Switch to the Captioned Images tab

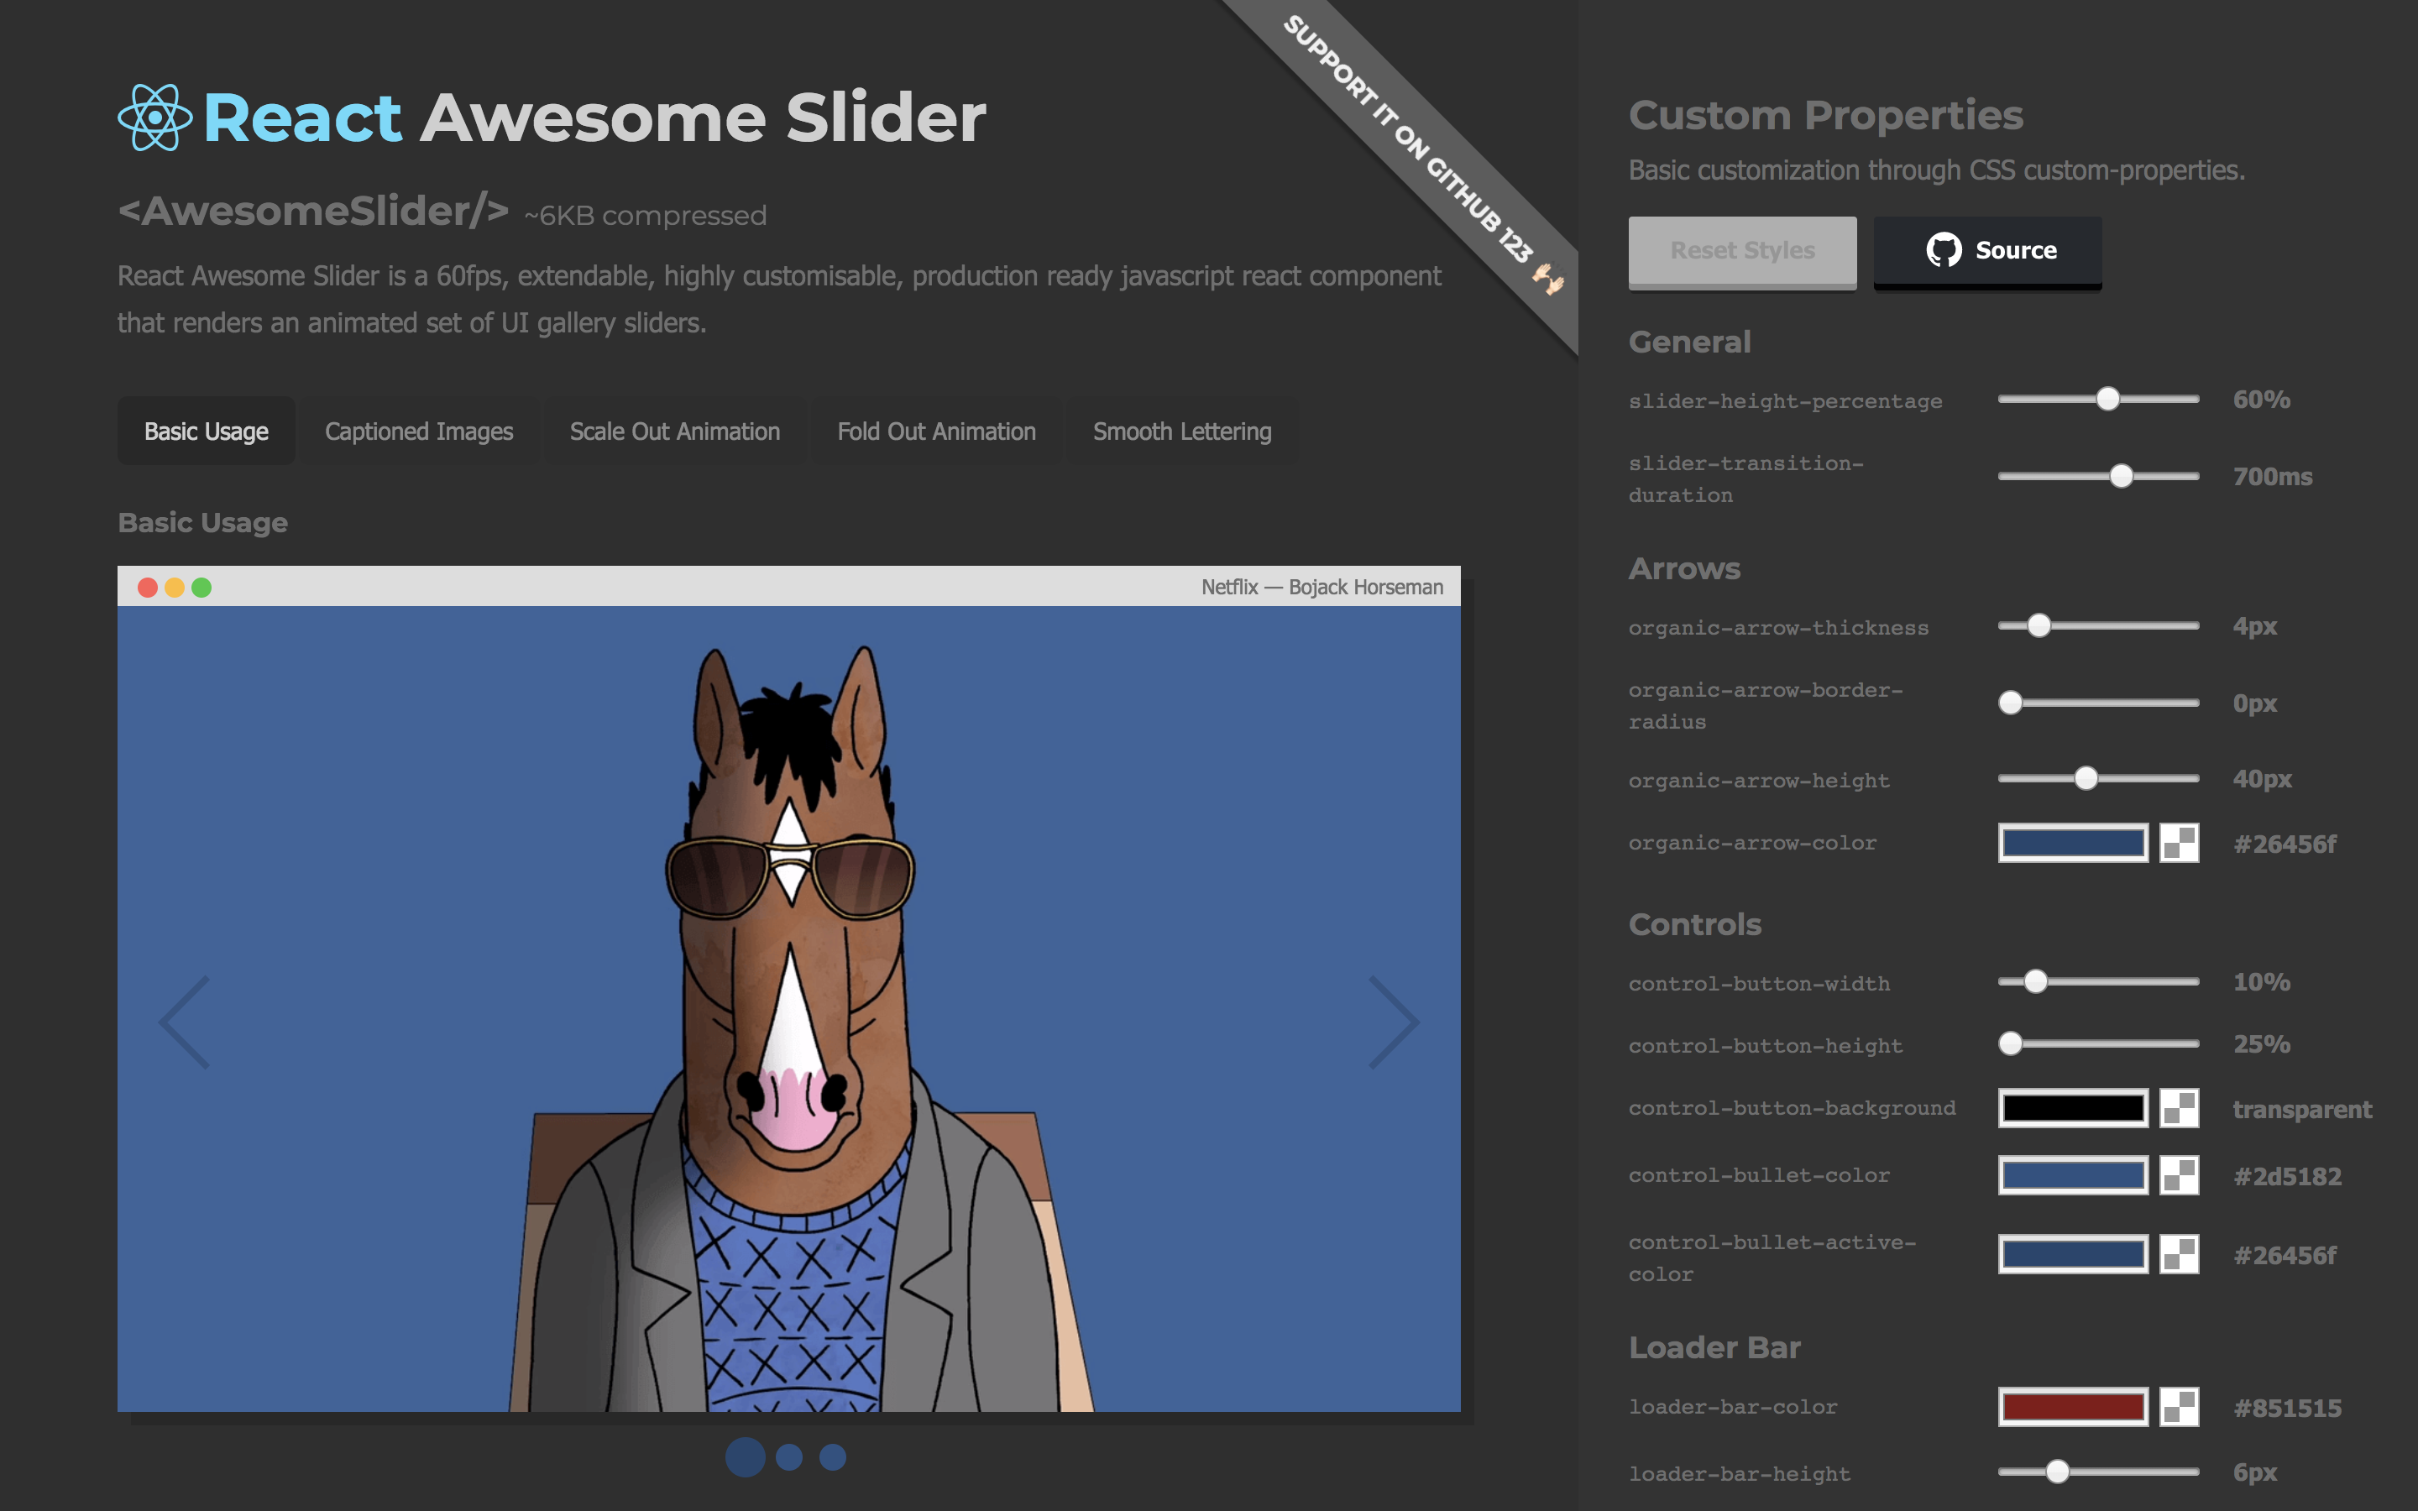pyautogui.click(x=419, y=431)
